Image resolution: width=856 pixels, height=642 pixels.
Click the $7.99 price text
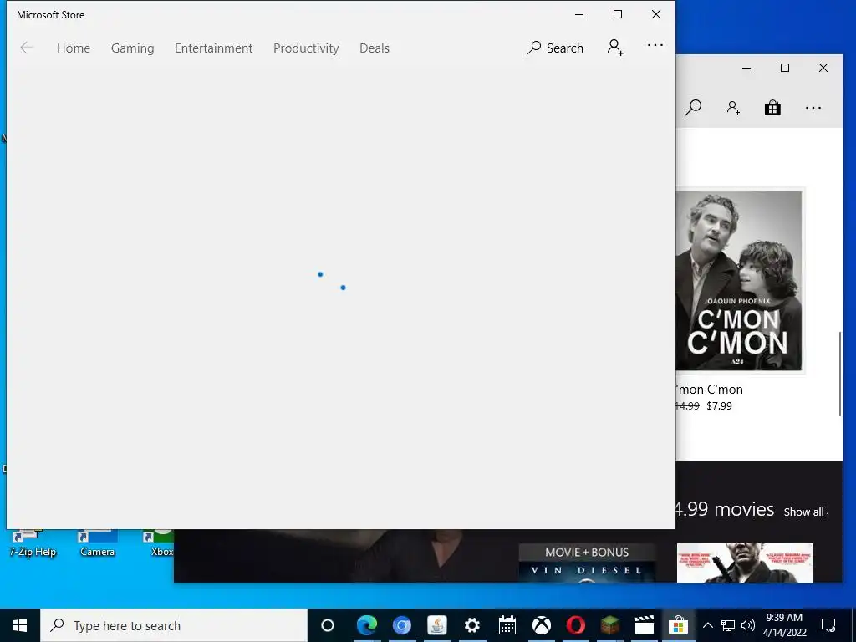coord(719,406)
